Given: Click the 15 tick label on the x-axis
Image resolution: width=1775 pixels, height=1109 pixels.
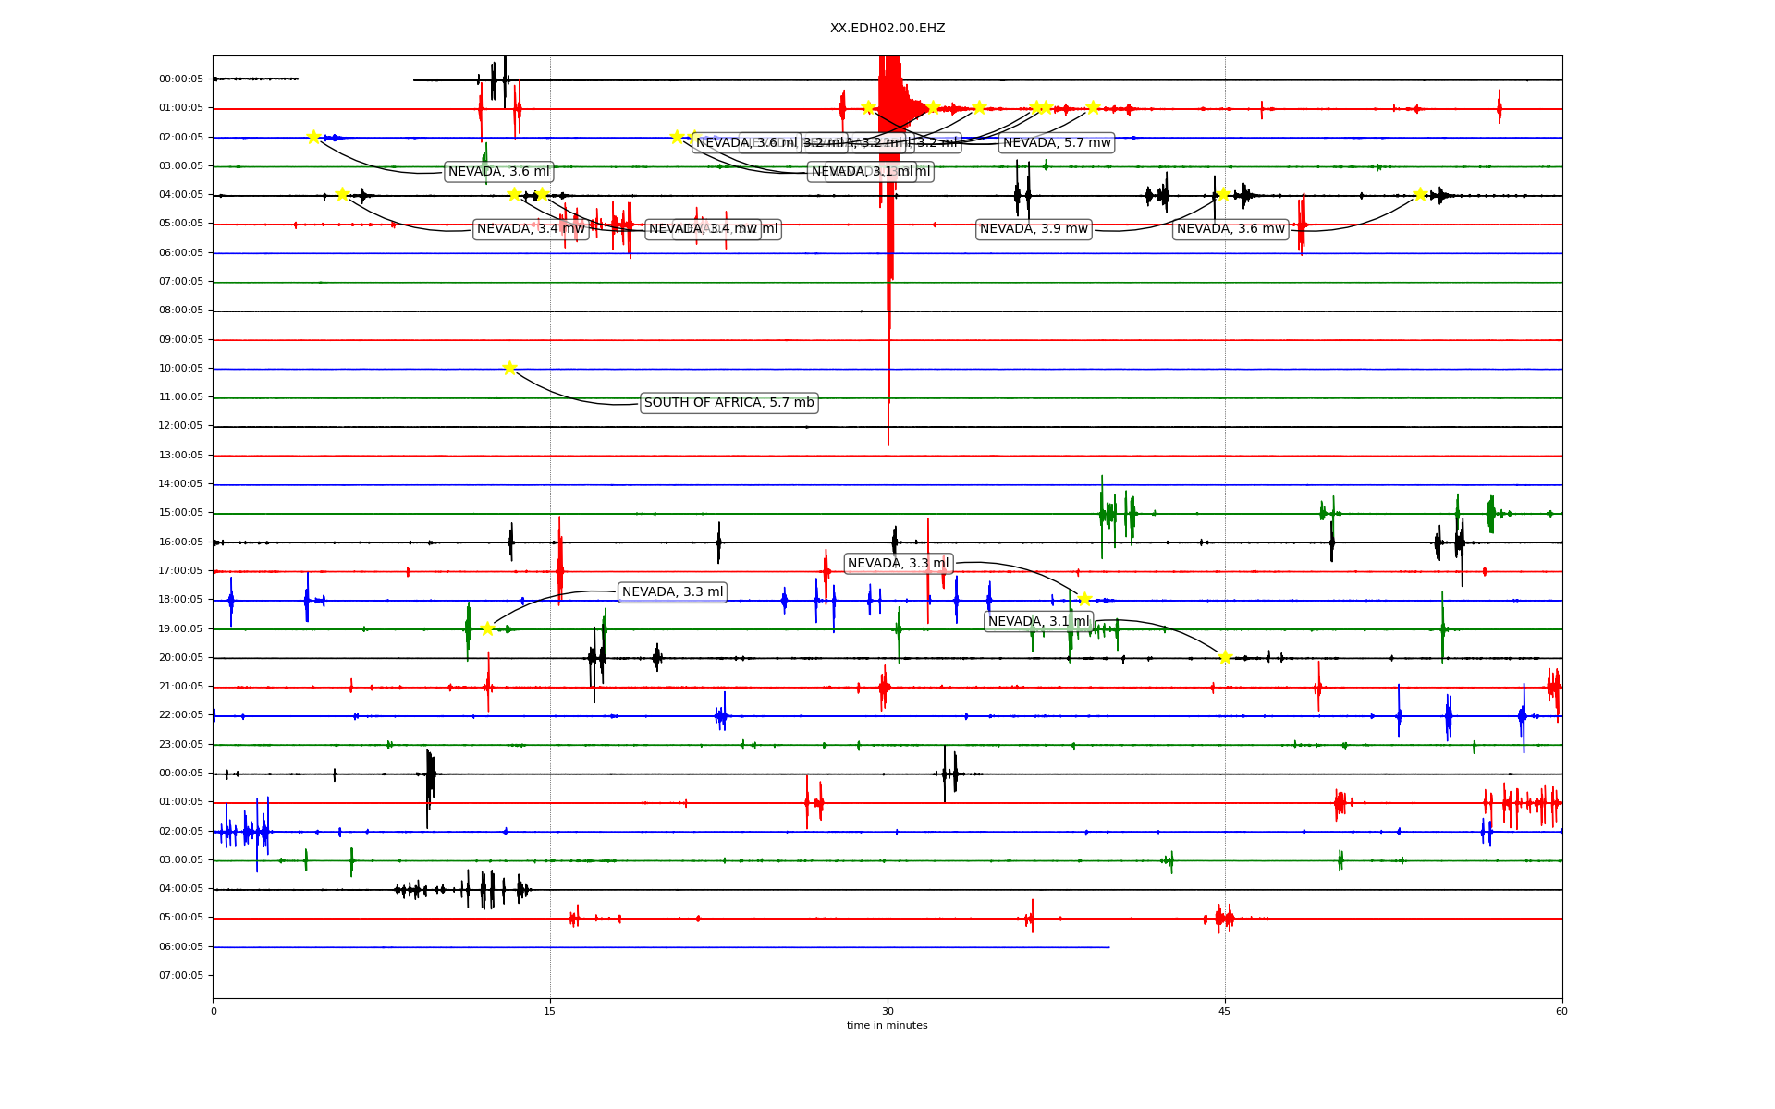Looking at the screenshot, I should point(550,1011).
